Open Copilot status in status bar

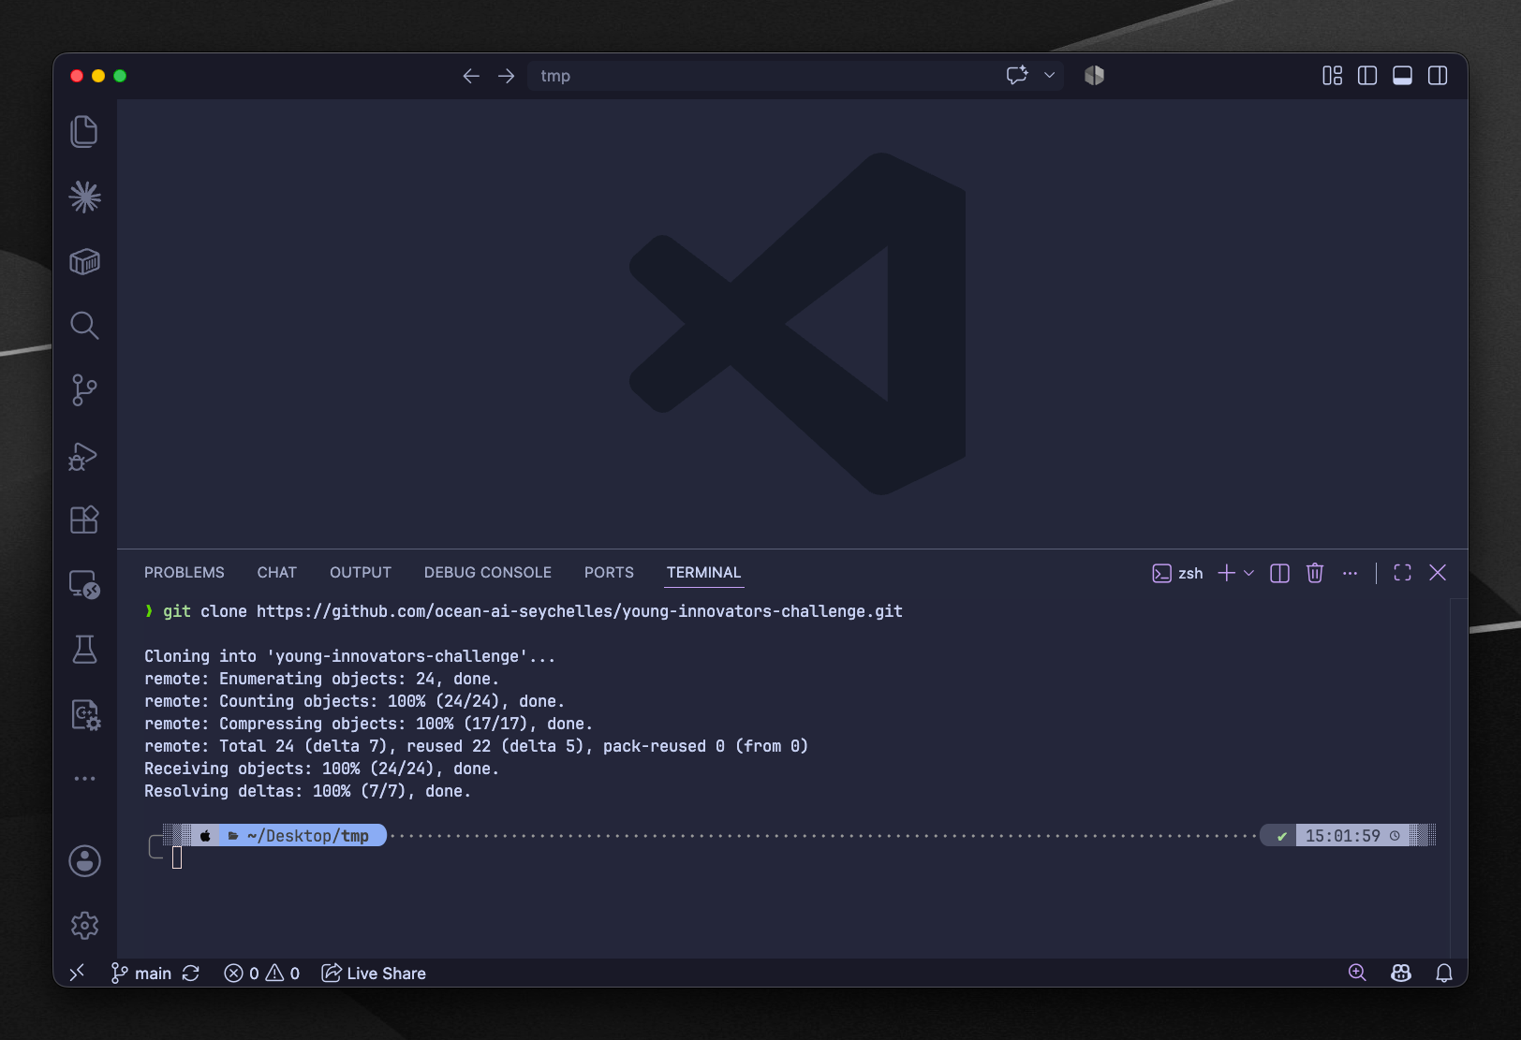coord(1401,974)
